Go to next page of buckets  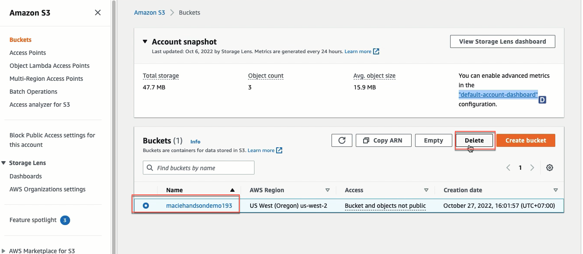point(532,168)
